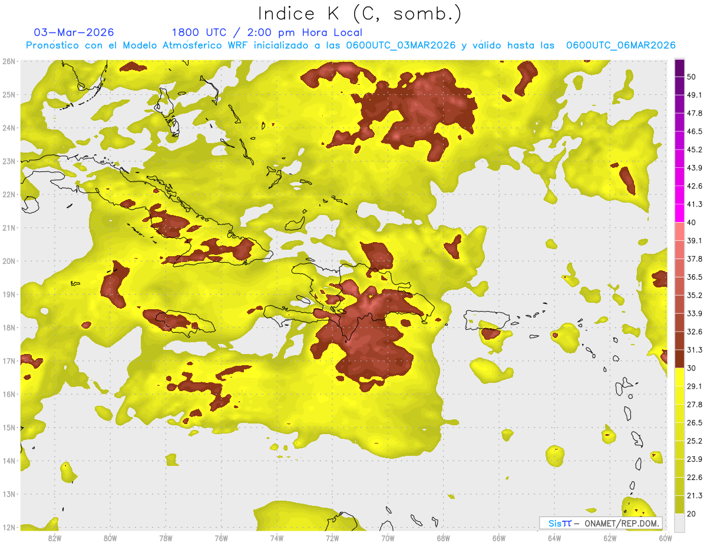Select the date label "03-Mar-2026"
Image resolution: width=707 pixels, height=546 pixels.
coord(74,32)
